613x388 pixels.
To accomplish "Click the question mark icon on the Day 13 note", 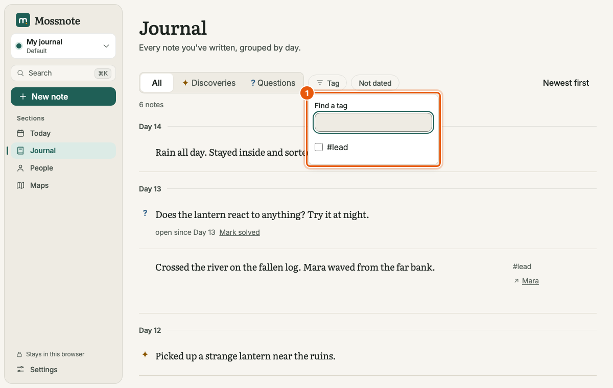I will (145, 213).
